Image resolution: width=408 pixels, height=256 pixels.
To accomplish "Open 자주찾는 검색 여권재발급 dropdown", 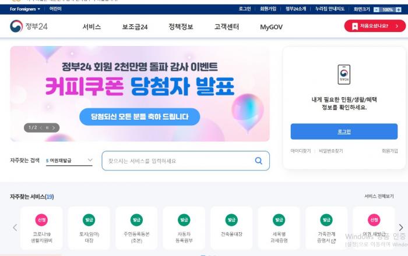I will click(69, 161).
